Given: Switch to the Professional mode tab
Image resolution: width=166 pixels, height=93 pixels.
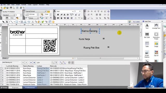Looking at the screenshot, I should [30, 88].
